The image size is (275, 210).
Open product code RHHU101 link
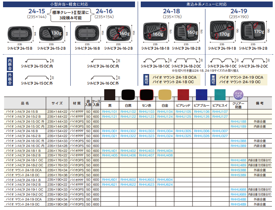pos(110,112)
